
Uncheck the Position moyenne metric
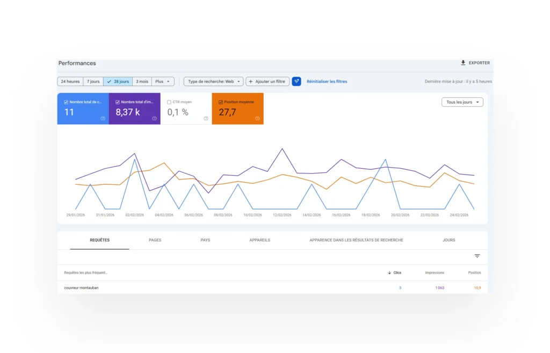click(220, 102)
